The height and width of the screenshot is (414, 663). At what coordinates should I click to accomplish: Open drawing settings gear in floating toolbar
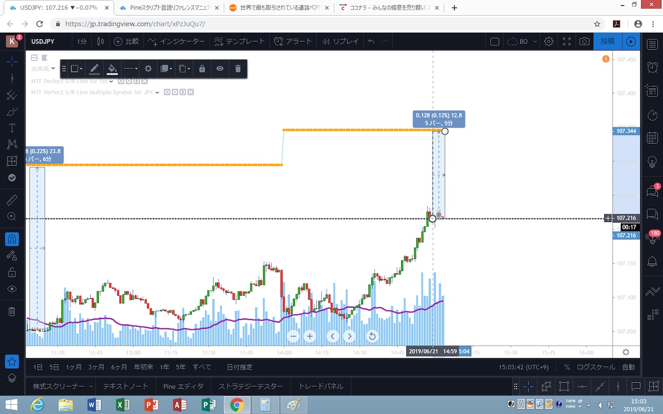coord(148,69)
